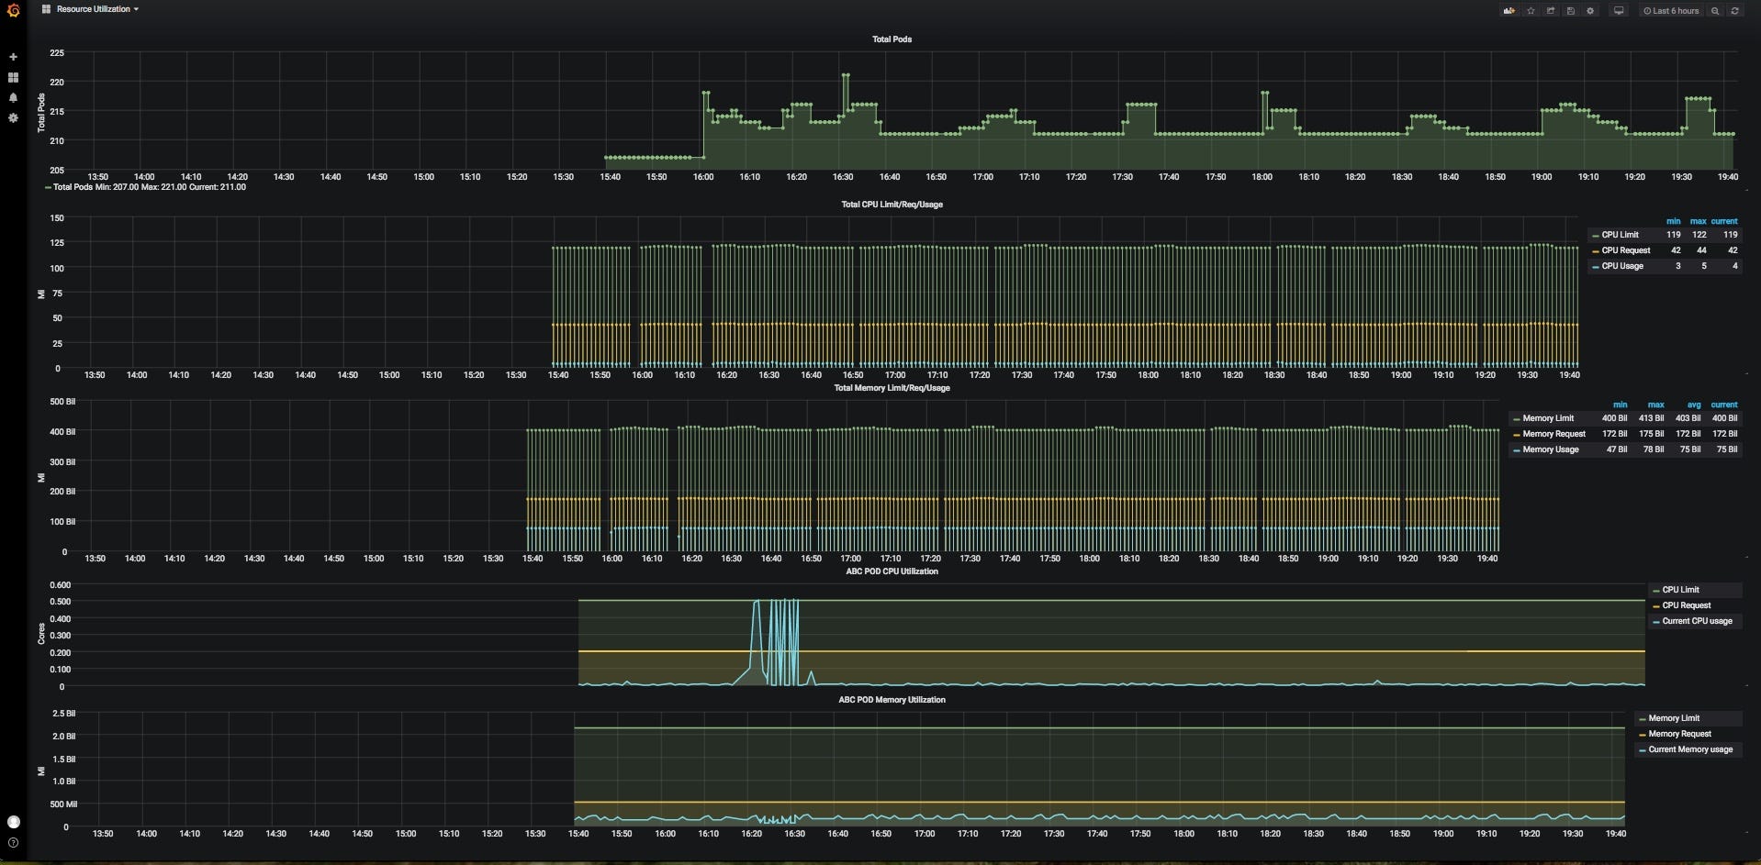Image resolution: width=1761 pixels, height=865 pixels.
Task: Click the Grafana logo home icon
Action: click(13, 11)
